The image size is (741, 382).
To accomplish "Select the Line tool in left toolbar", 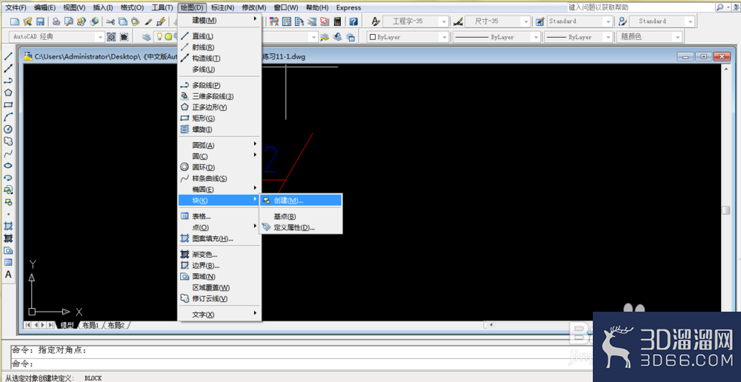I will click(x=8, y=56).
